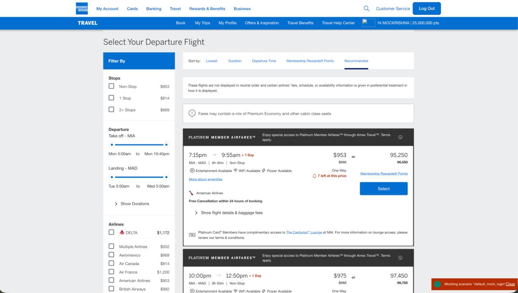
Task: Click the TRAVEL heading in blue bar
Action: [x=88, y=23]
